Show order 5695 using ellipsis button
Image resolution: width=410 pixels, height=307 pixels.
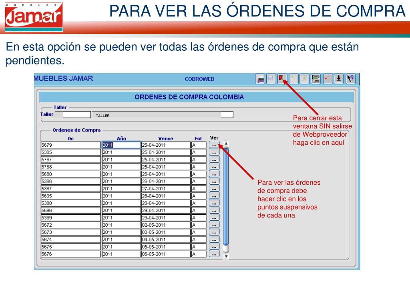click(214, 196)
